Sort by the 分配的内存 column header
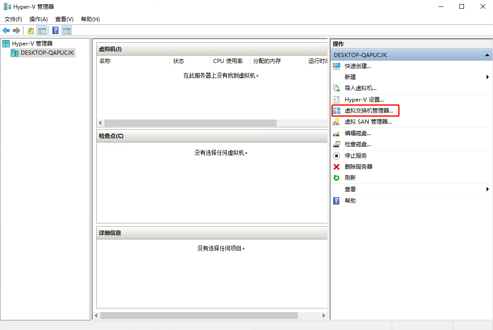This screenshot has height=330, width=493. (278, 61)
